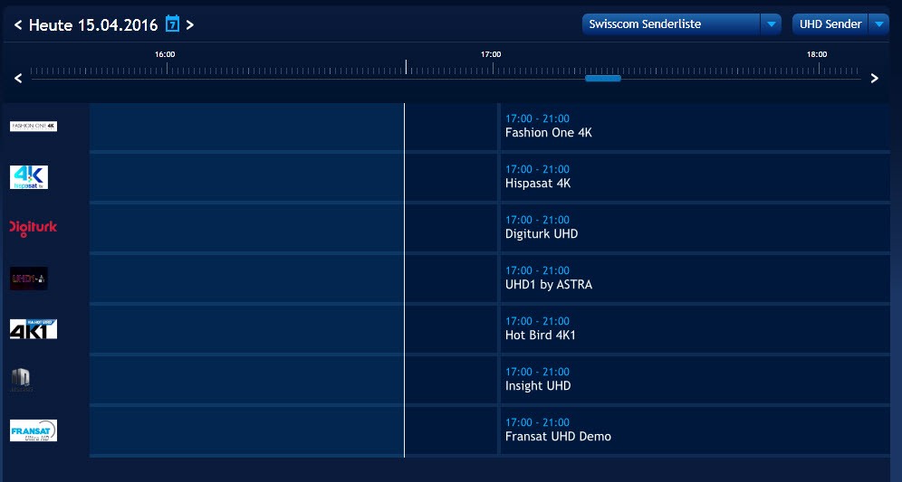
Task: Select the Hot Bird 4K1 channel logo
Action: click(x=34, y=328)
